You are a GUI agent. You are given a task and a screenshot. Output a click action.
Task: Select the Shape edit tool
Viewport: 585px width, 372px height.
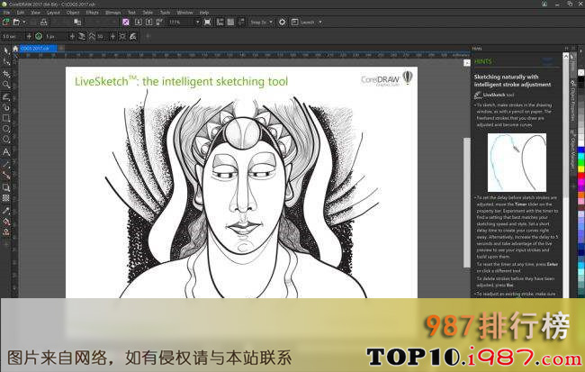6,61
